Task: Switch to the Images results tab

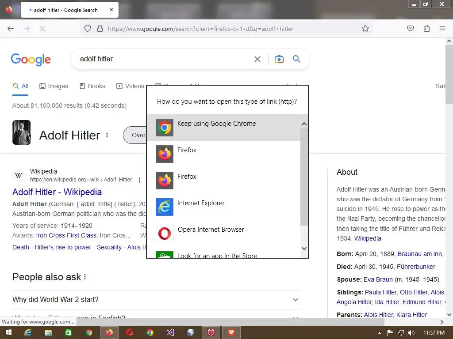Action: click(54, 86)
